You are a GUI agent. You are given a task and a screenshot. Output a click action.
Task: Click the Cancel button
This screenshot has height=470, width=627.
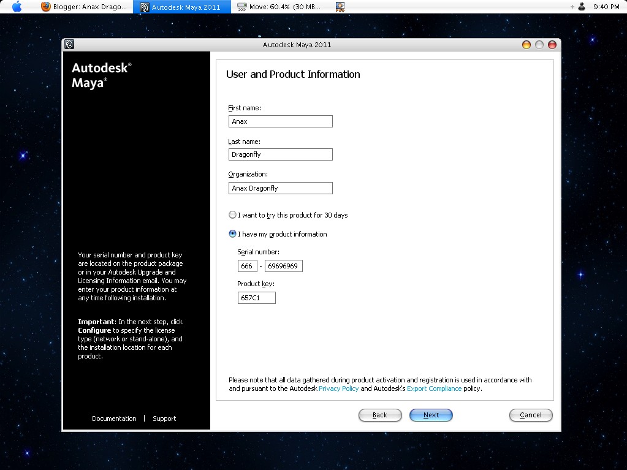click(531, 415)
